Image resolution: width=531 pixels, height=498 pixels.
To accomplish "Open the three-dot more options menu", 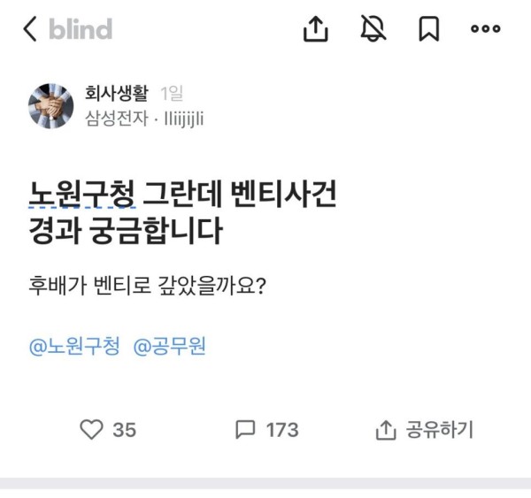I will point(486,29).
